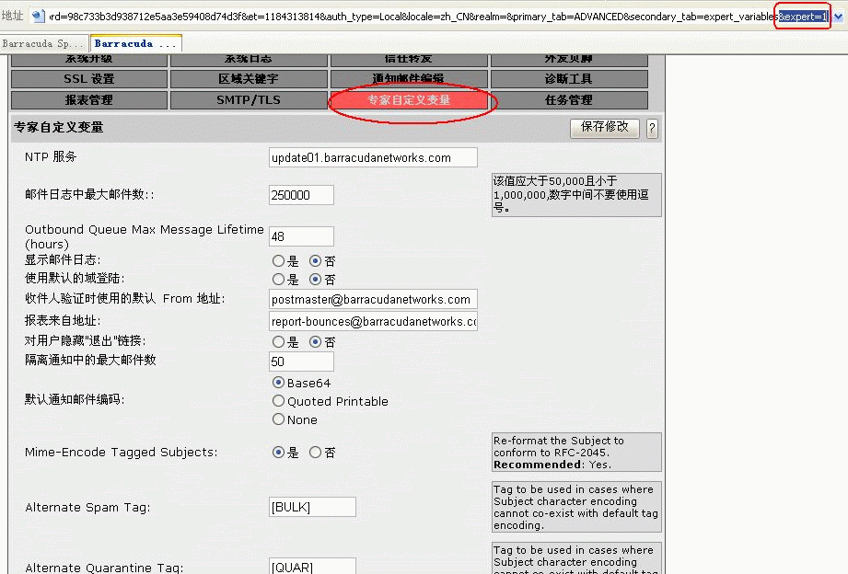The width and height of the screenshot is (848, 574).
Task: Choose Quoted Printable encoding option
Action: [x=279, y=401]
